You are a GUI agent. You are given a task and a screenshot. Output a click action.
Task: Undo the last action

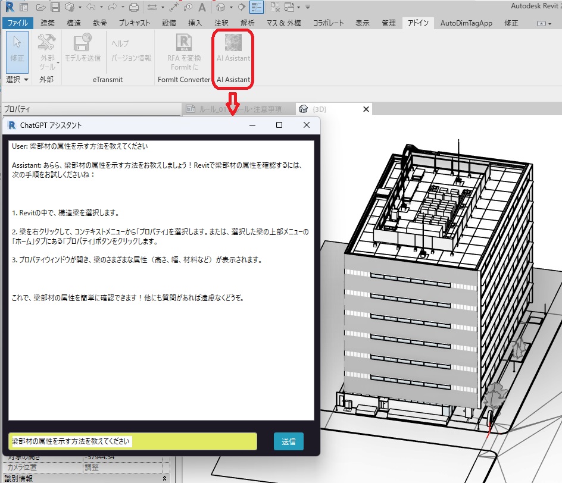click(x=91, y=7)
